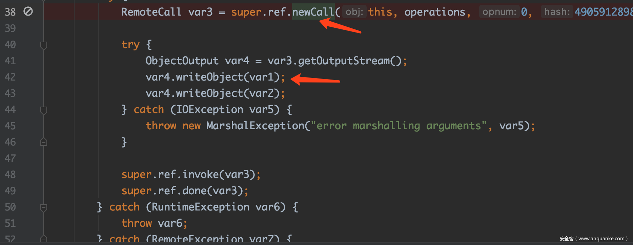Toggle the disabled breakpoint on line 38
Viewport: 633px width, 245px height.
28,12
